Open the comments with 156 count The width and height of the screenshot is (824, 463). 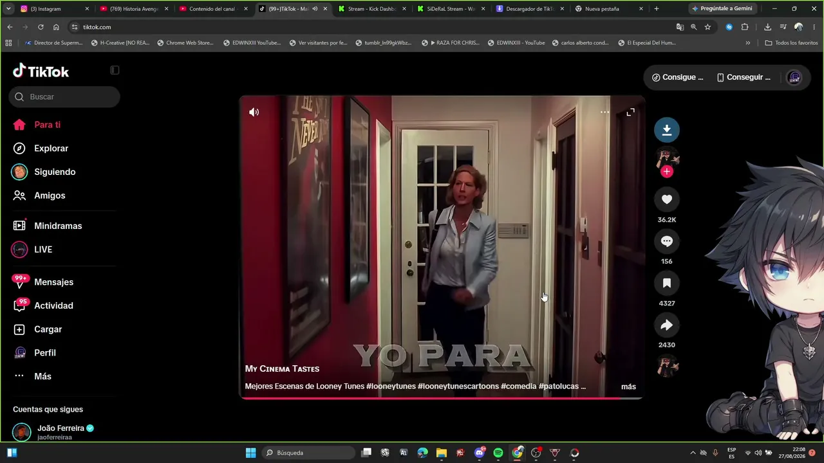[667, 241]
